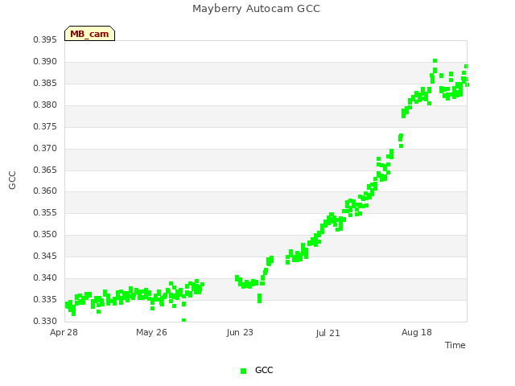
Task: Click the 0.345 y-axis value
Action: click(x=45, y=256)
